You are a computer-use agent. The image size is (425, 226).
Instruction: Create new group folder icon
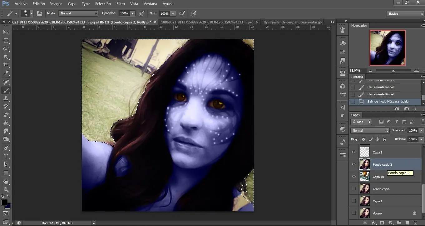399,223
